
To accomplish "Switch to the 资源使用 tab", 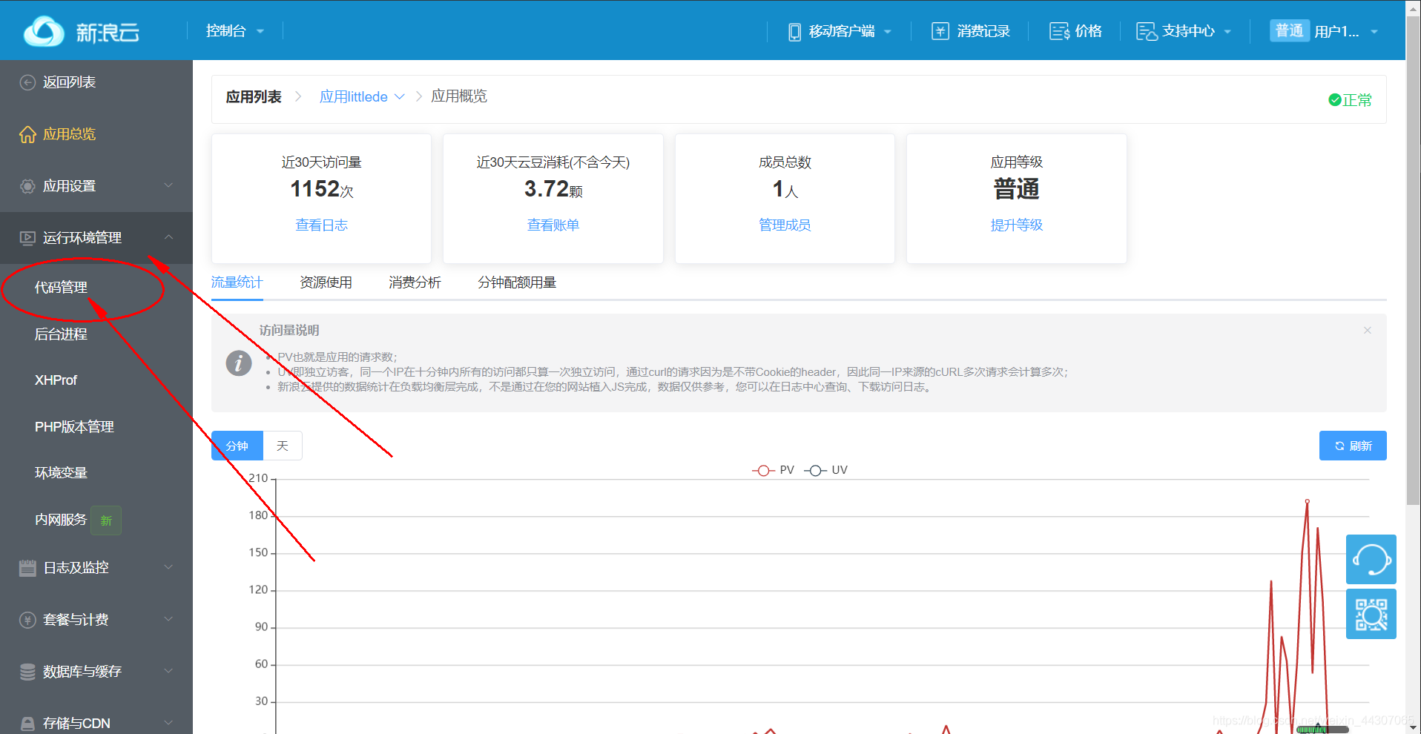I will click(x=326, y=282).
